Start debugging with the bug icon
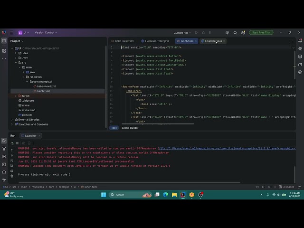304x228 pixels. pos(203,33)
